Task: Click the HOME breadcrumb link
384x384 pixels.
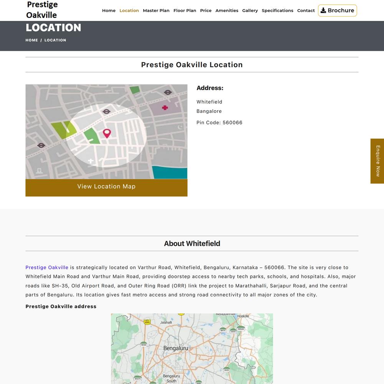Action: tap(31, 40)
